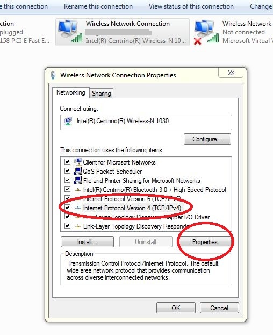Click the Client for Microsoft Networks icon
This screenshot has width=273, height=335.
pos(78,162)
